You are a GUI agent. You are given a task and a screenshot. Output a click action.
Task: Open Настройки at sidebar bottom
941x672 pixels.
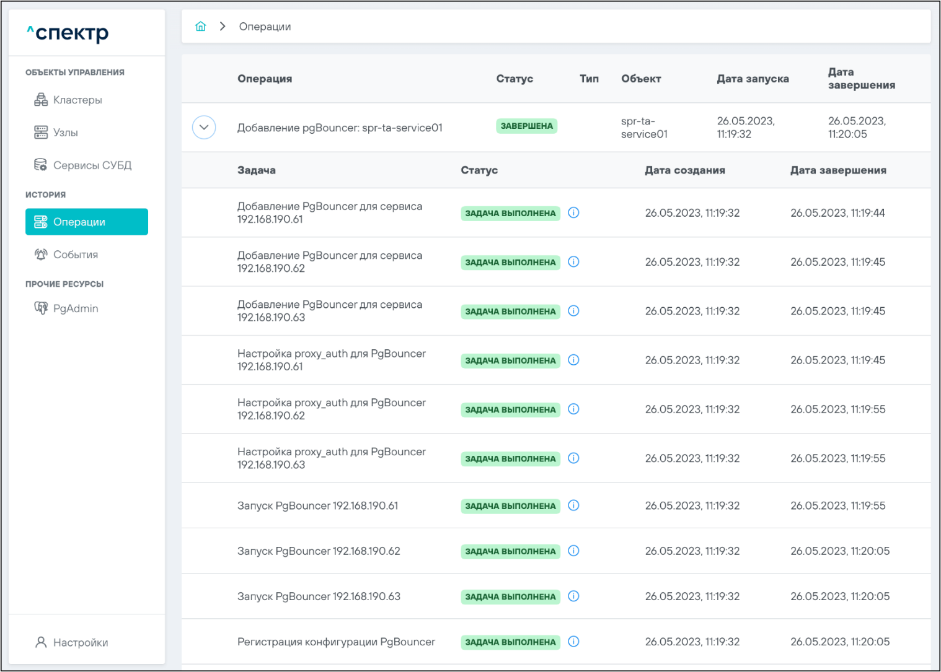point(80,642)
